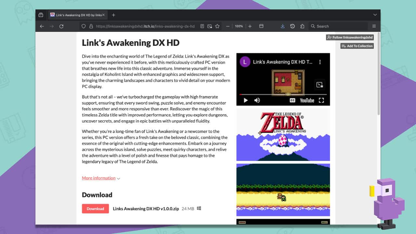Open the YouTube channel avatar L
This screenshot has height=234, width=416.
coord(245,62)
